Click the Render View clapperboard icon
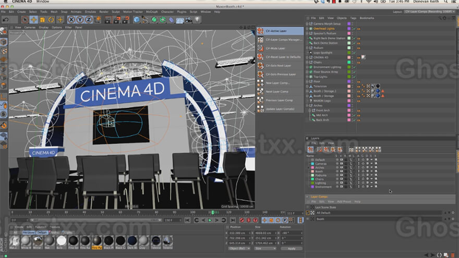The width and height of the screenshot is (459, 258). (x=108, y=20)
